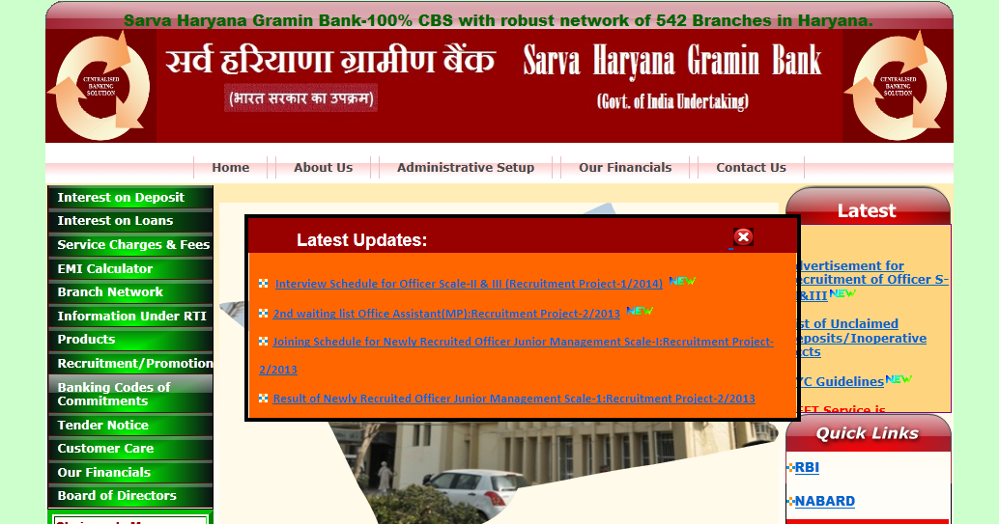Screen dimensions: 999x524
Task: Open Recruitment/Promotion sidebar item
Action: tap(130, 363)
